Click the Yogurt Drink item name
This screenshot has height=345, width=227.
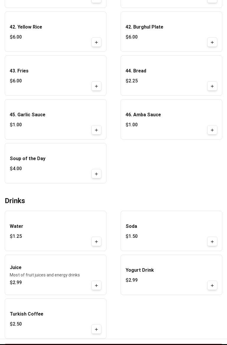140,270
